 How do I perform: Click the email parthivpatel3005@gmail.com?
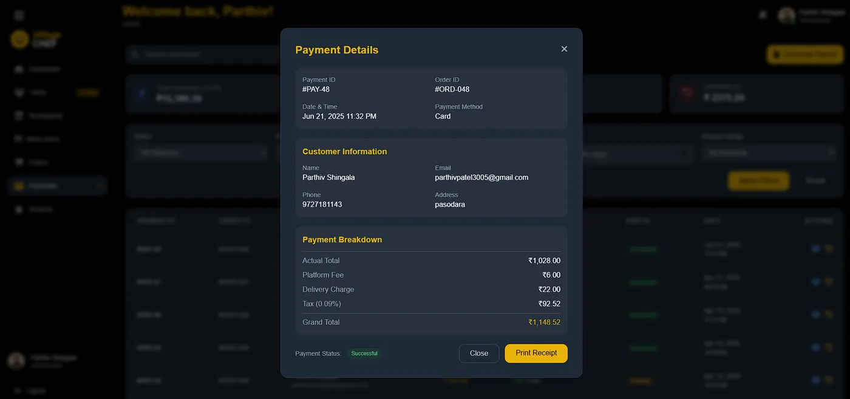481,177
